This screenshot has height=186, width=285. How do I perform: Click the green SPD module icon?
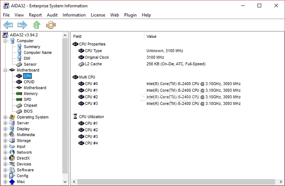click(19, 99)
